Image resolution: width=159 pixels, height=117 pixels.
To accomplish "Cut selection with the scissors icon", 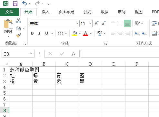I will pyautogui.click(x=18, y=21).
